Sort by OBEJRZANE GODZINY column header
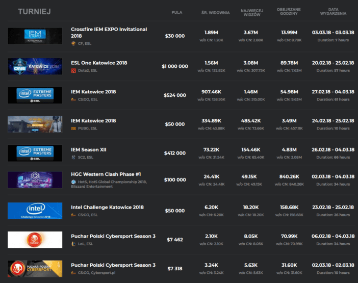358x283 pixels. coord(289,12)
